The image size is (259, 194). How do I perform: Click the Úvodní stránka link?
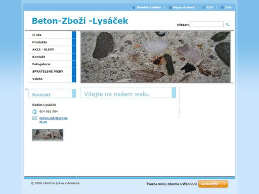point(149,8)
